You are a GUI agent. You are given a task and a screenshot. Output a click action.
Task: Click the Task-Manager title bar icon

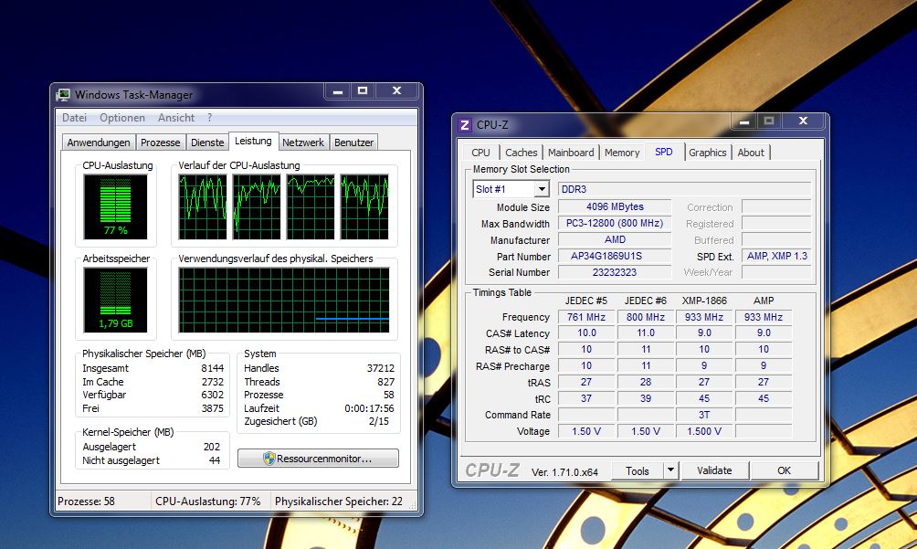[63, 95]
